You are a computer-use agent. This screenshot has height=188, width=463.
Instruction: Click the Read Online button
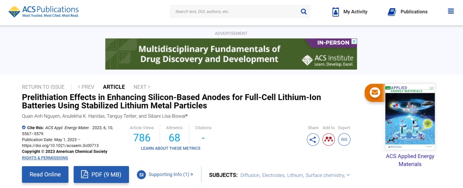(x=45, y=175)
